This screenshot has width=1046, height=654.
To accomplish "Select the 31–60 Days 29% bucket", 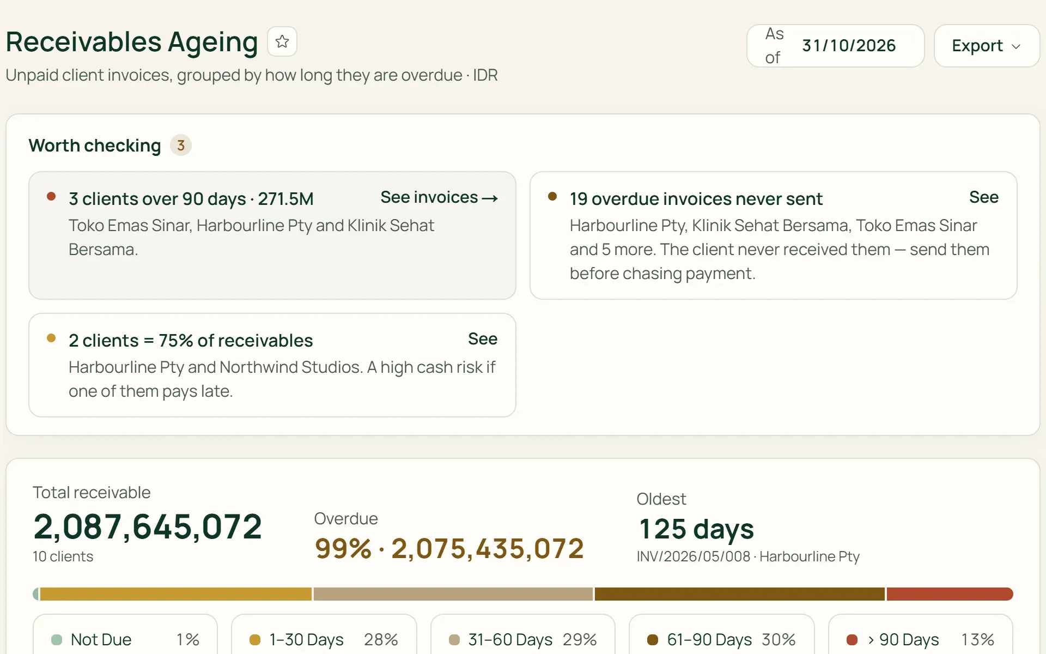I will tap(523, 635).
